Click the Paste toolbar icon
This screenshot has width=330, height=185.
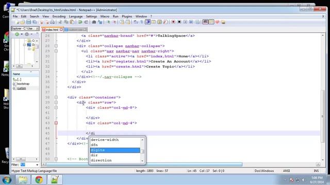click(x=72, y=22)
